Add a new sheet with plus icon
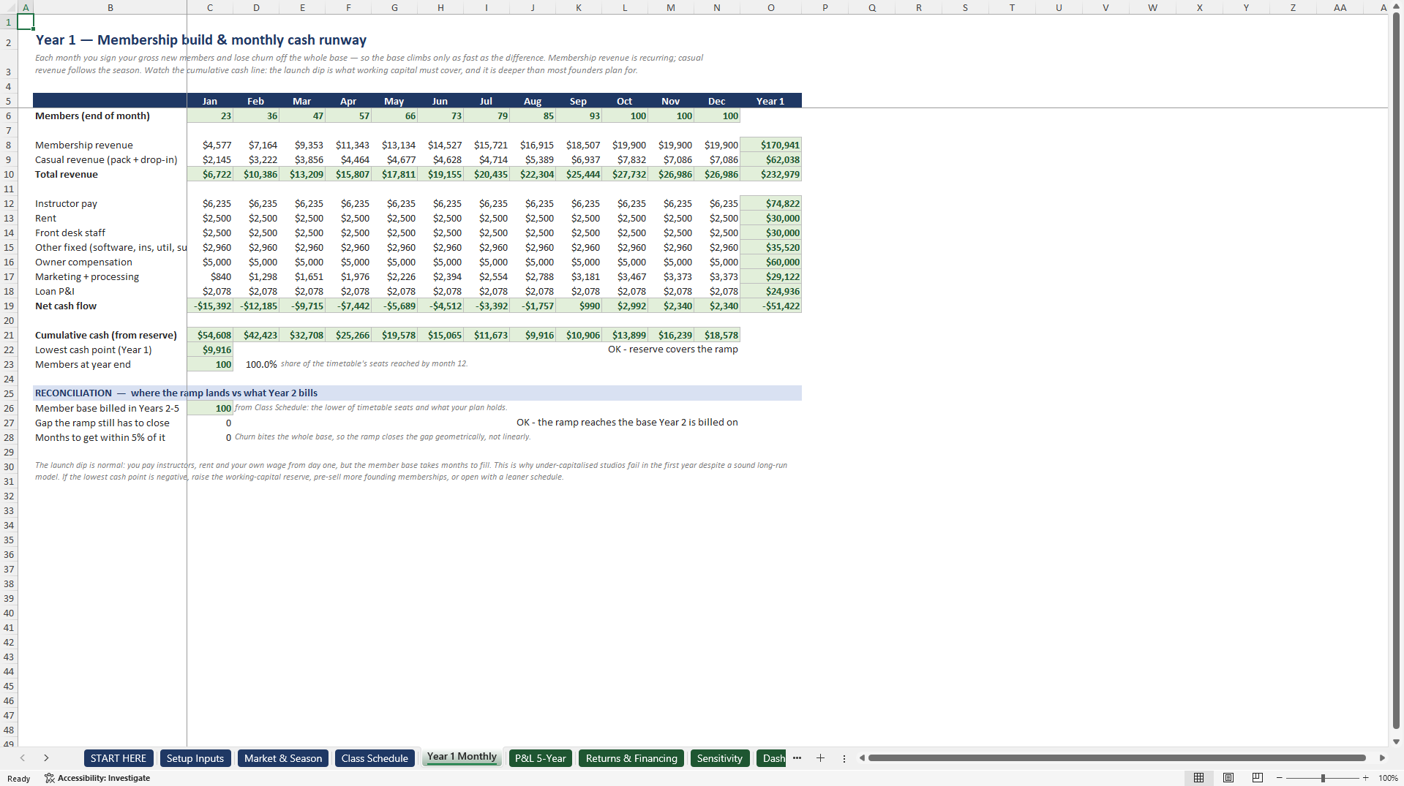Screen dimensions: 1404x786 tap(820, 758)
